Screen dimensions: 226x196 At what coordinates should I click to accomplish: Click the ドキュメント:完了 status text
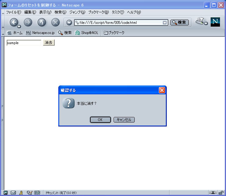point(61,193)
